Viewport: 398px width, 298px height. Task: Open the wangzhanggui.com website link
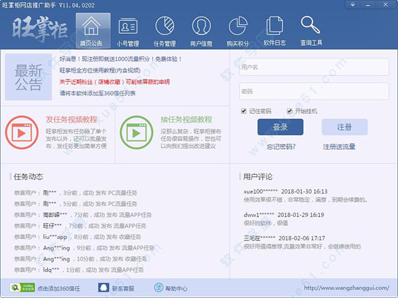coord(347,288)
